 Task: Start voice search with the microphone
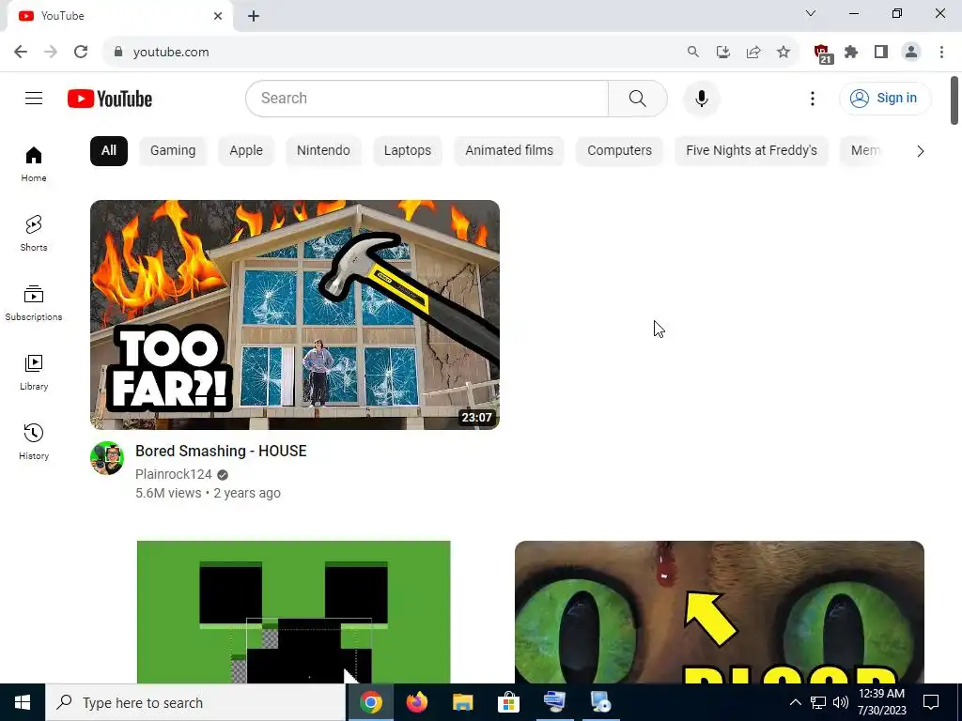coord(701,98)
